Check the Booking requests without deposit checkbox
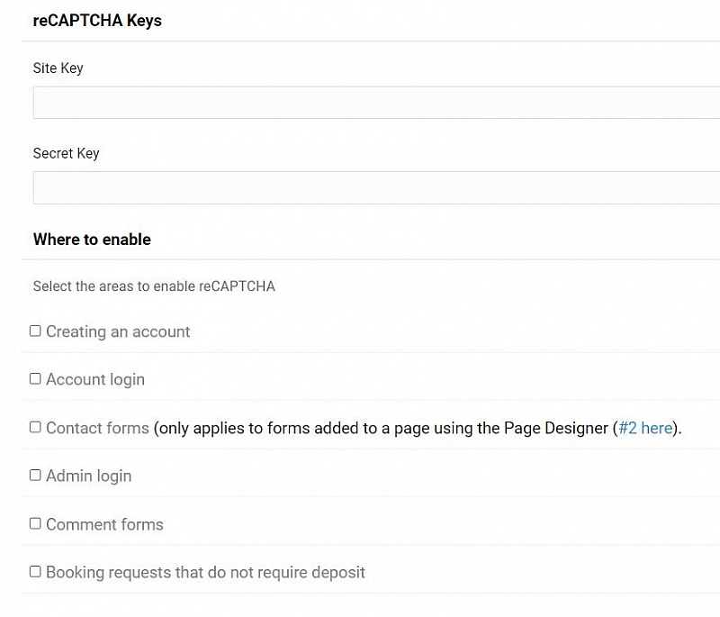Viewport: 720px width, 617px height. (35, 572)
